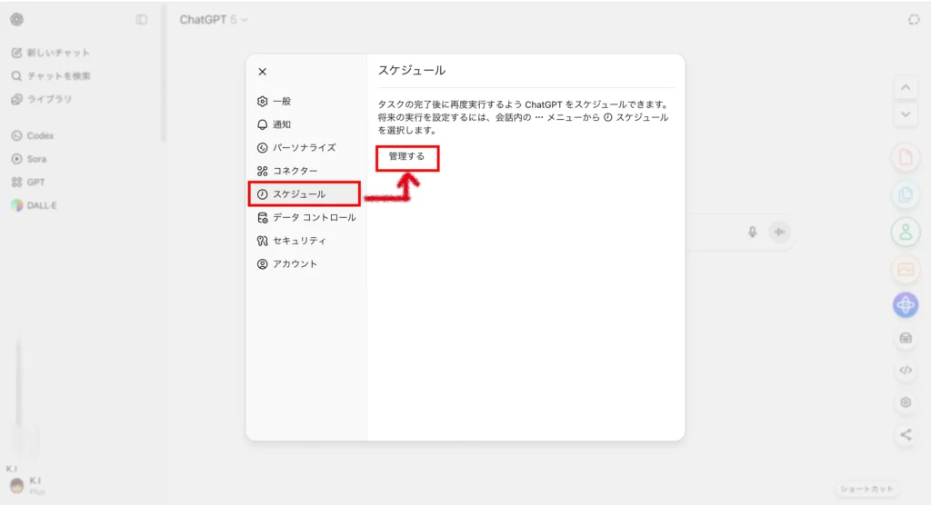Viewport: 931px width, 505px height.
Task: Click the key icon beside セキュリティ
Action: click(263, 241)
